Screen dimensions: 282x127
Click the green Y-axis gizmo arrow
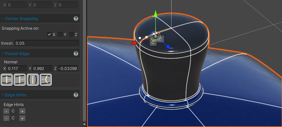click(156, 14)
